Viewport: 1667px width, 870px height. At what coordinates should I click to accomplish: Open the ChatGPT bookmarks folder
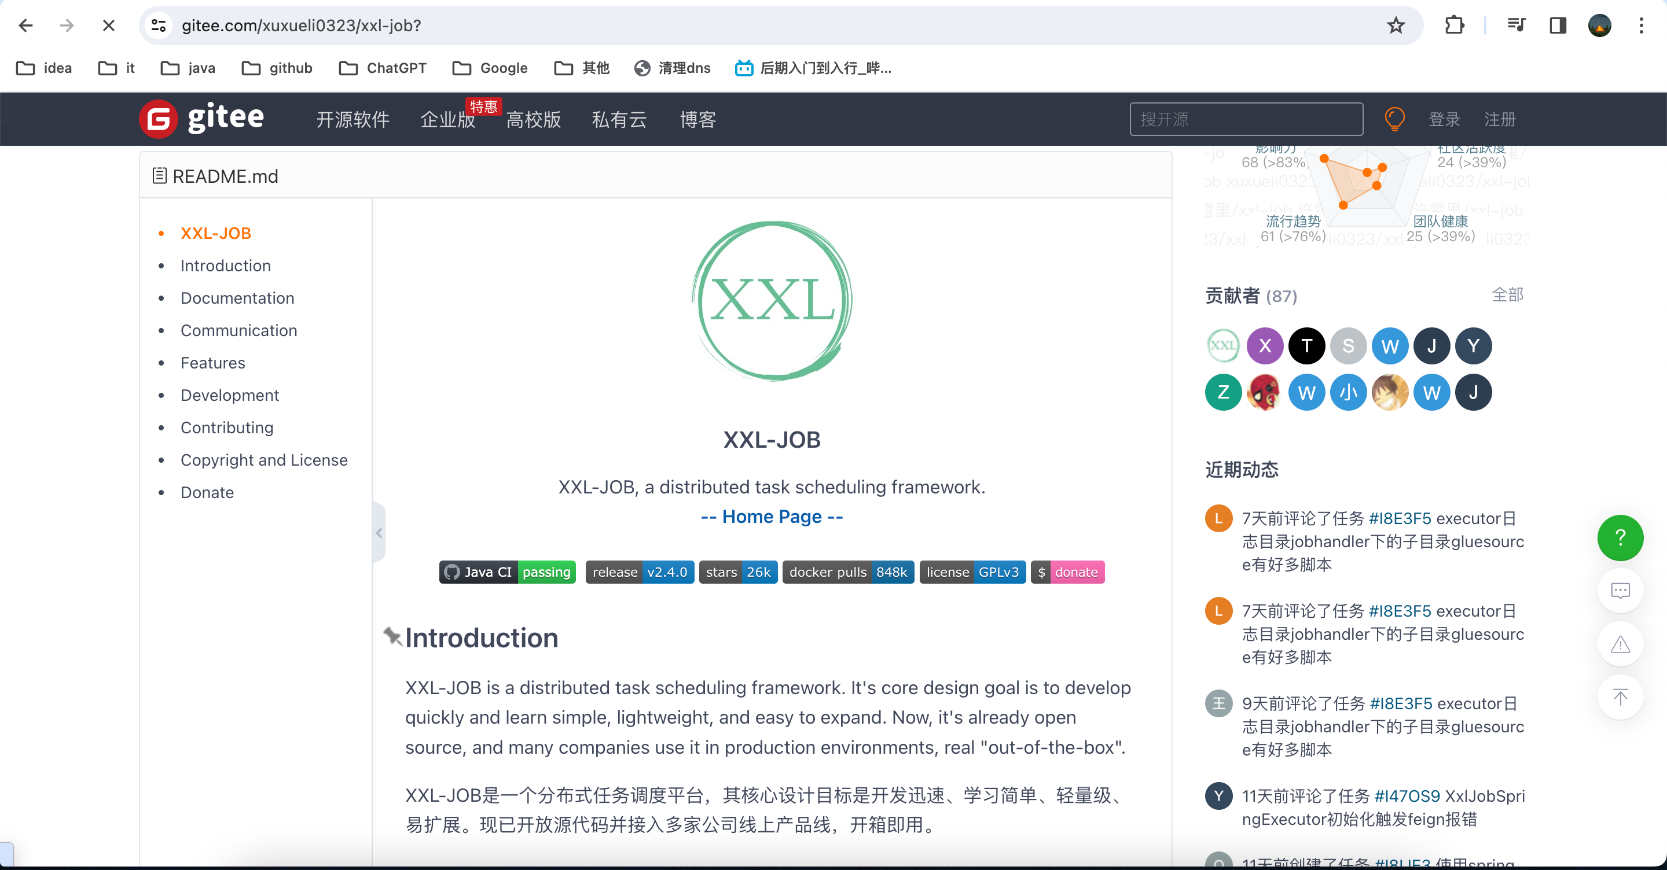click(x=383, y=68)
